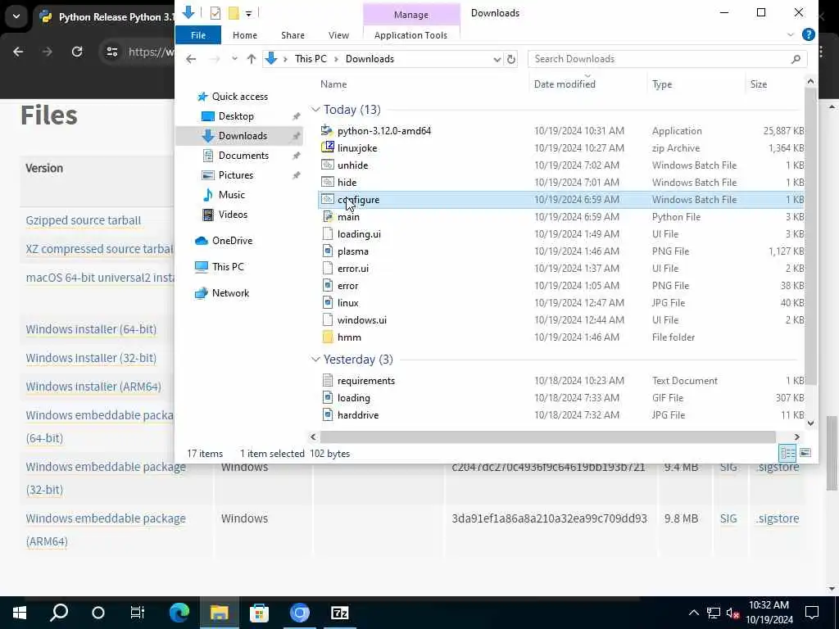
Task: Click the search magnifier in Search Downloads
Action: tap(796, 59)
